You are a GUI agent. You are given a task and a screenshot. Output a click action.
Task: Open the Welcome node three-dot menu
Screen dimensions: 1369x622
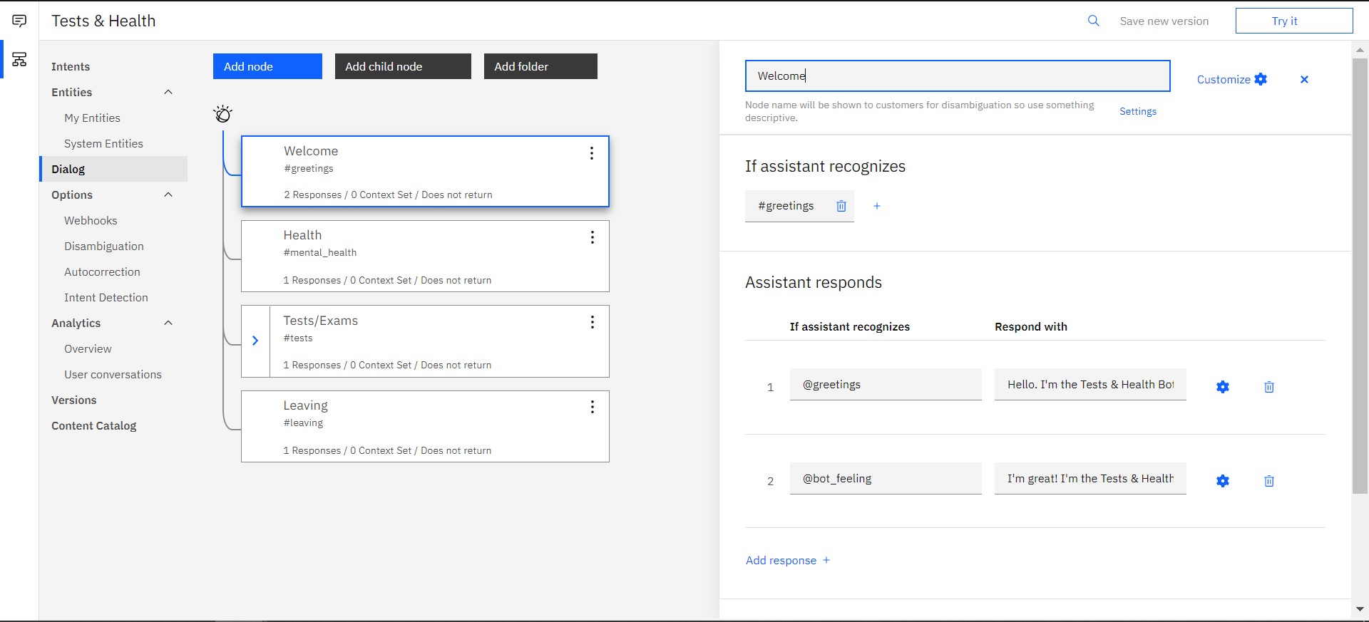(591, 153)
